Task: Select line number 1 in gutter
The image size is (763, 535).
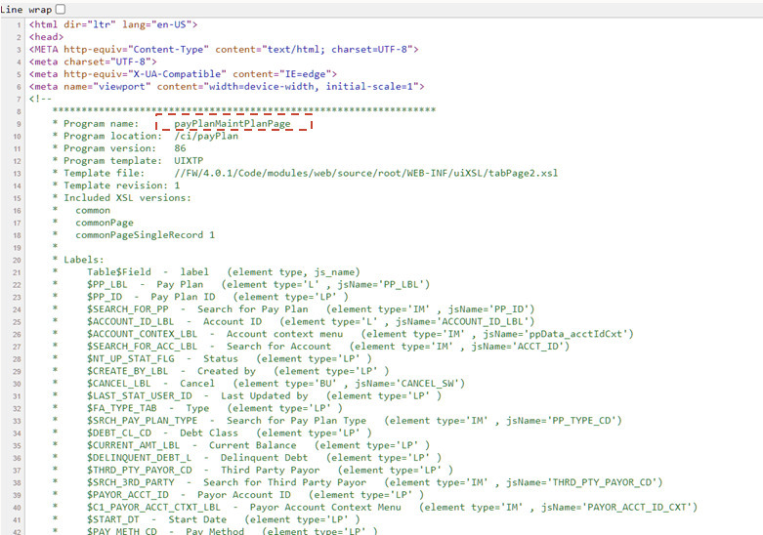Action: (x=19, y=24)
